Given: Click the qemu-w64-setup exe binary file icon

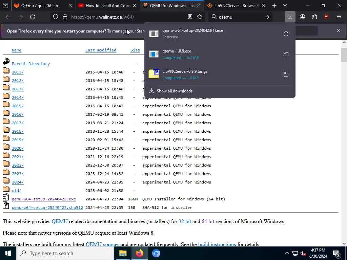Looking at the screenshot, I should tap(6, 197).
